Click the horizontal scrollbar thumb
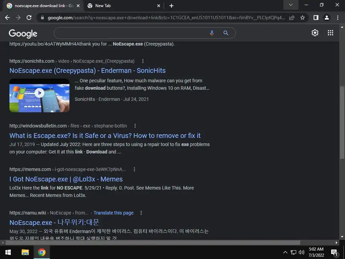 click(x=153, y=243)
